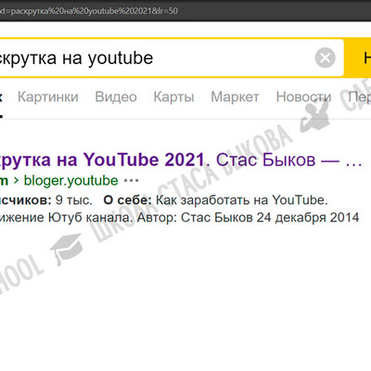Click the yellow search button right of query
Screen dimensions: 371x371
pyautogui.click(x=358, y=58)
